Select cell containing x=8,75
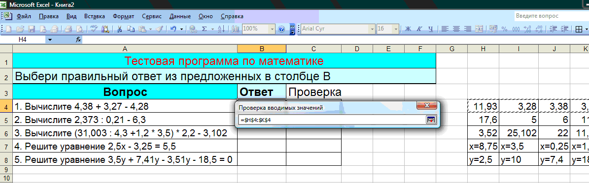The height and width of the screenshot is (183, 589). (483, 146)
